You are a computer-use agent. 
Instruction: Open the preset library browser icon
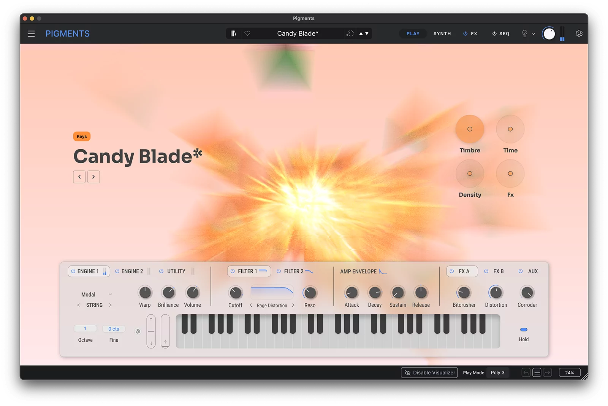pyautogui.click(x=233, y=33)
